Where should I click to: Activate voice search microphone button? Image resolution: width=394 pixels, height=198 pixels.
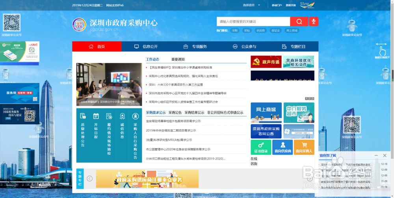[314, 22]
